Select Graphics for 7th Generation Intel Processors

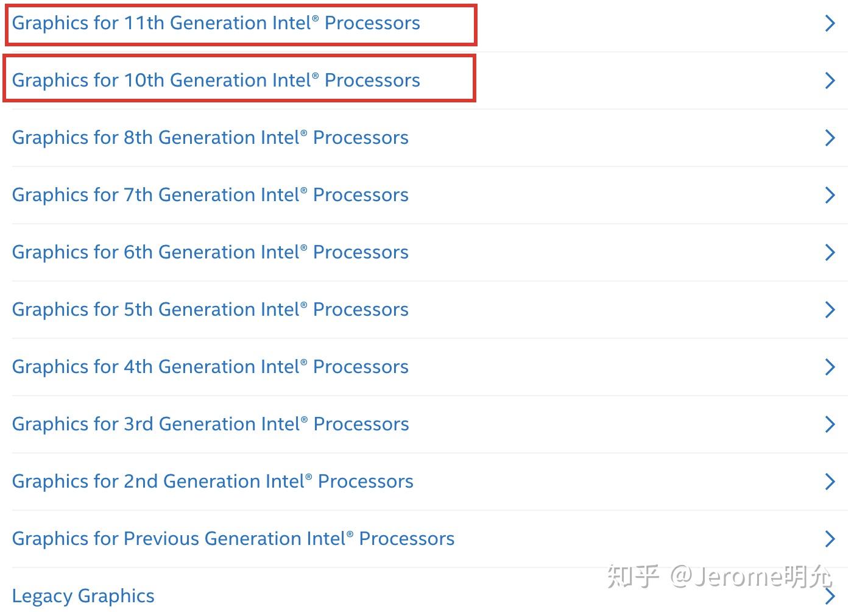tap(210, 195)
